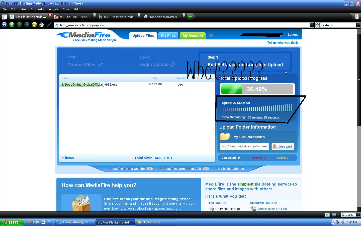Switch to the My Files tab
The image size is (361, 226).
tap(168, 36)
